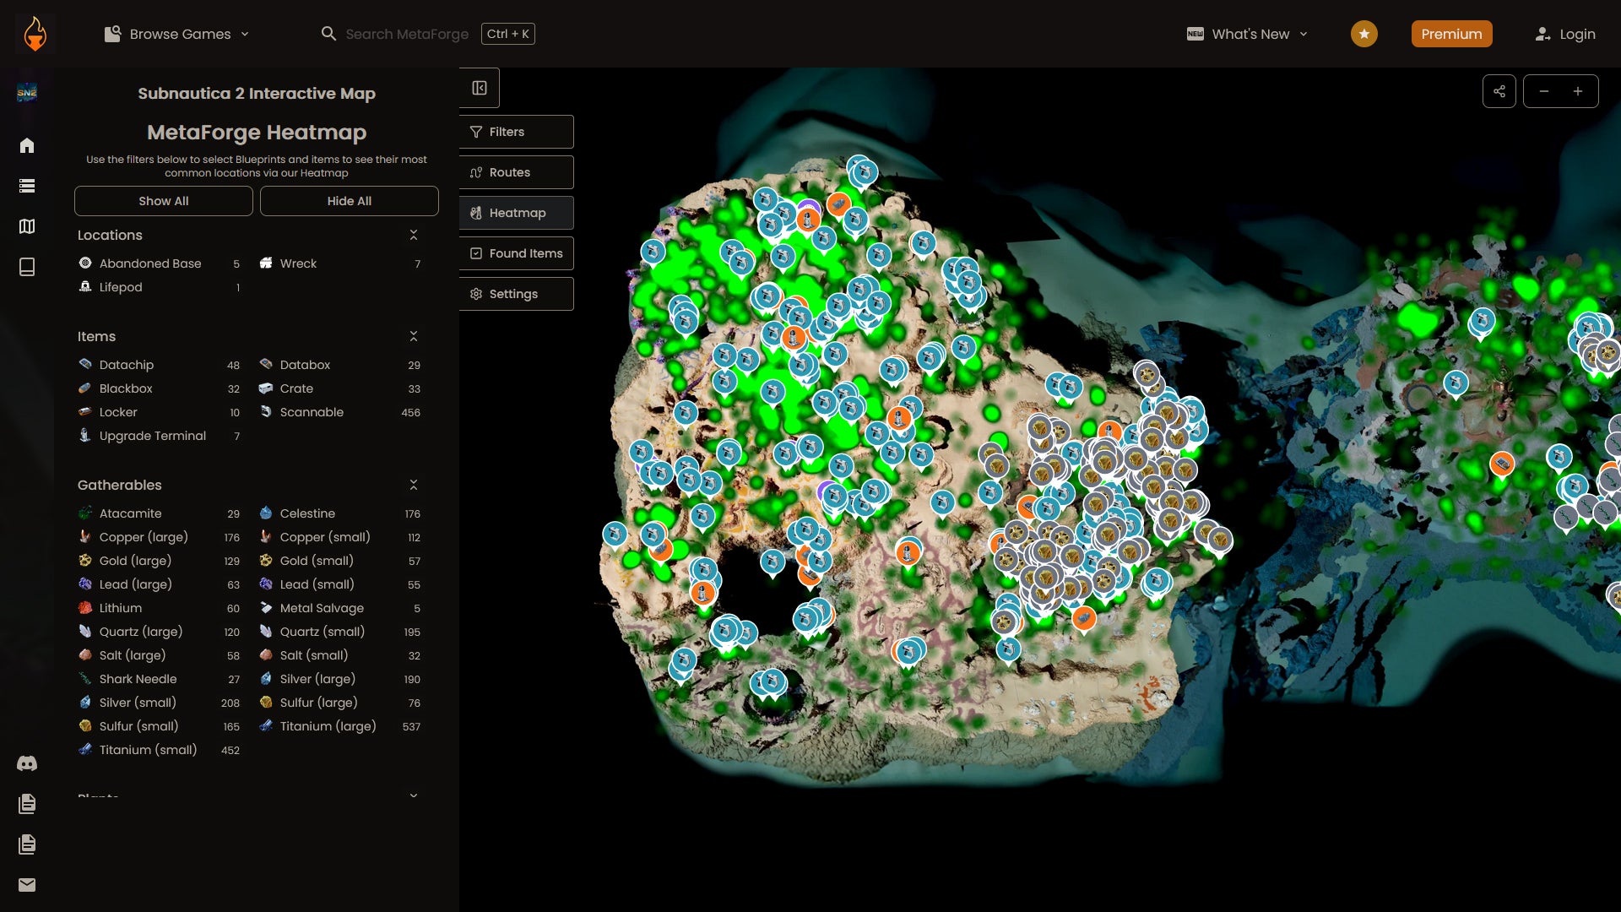Toggle Shark Needle gatherable filter
1621x912 pixels.
coord(160,679)
